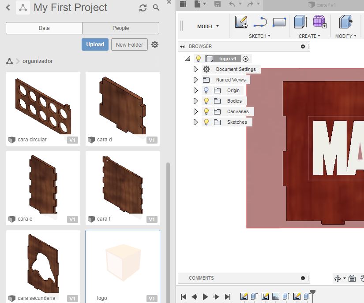364x303 pixels.
Task: Open the Orbit navigation tool
Action: pos(338,278)
